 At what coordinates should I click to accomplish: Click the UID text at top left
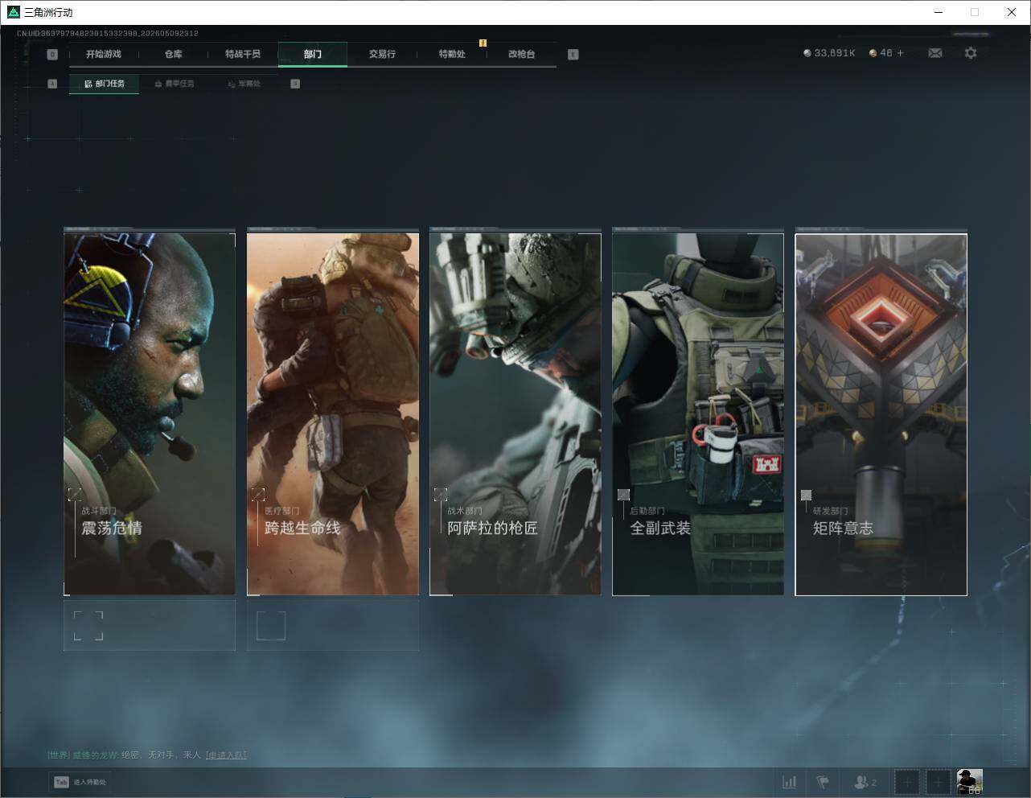tap(108, 34)
